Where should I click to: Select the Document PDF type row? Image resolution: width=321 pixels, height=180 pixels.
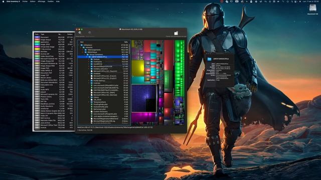pos(54,73)
